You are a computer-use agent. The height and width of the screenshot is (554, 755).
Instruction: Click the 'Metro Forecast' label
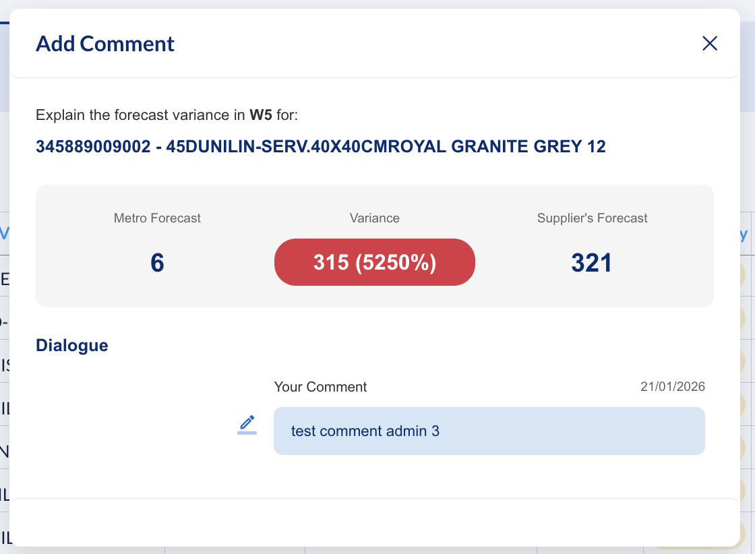(157, 218)
